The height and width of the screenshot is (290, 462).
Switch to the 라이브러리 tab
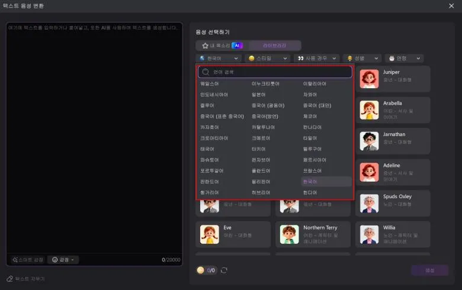275,46
